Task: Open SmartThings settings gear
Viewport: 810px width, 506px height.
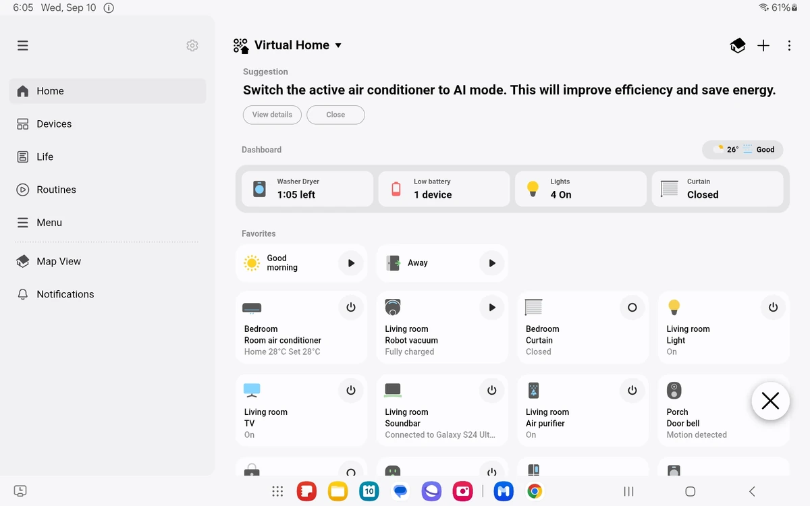Action: [192, 45]
